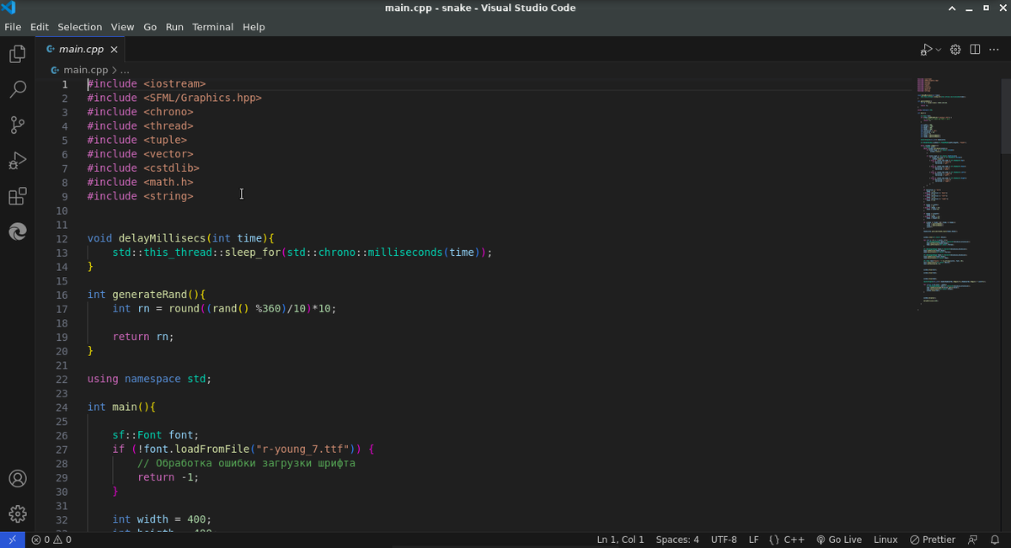Click the VS Code logo in title bar

[9, 8]
